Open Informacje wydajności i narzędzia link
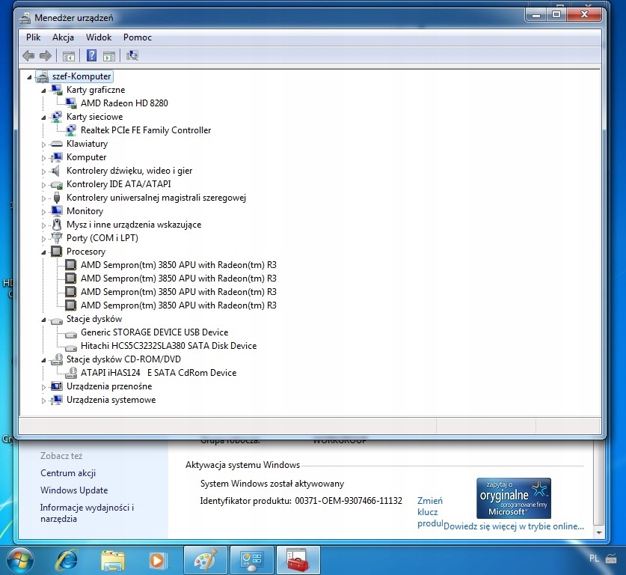The height and width of the screenshot is (575, 626). 87,513
